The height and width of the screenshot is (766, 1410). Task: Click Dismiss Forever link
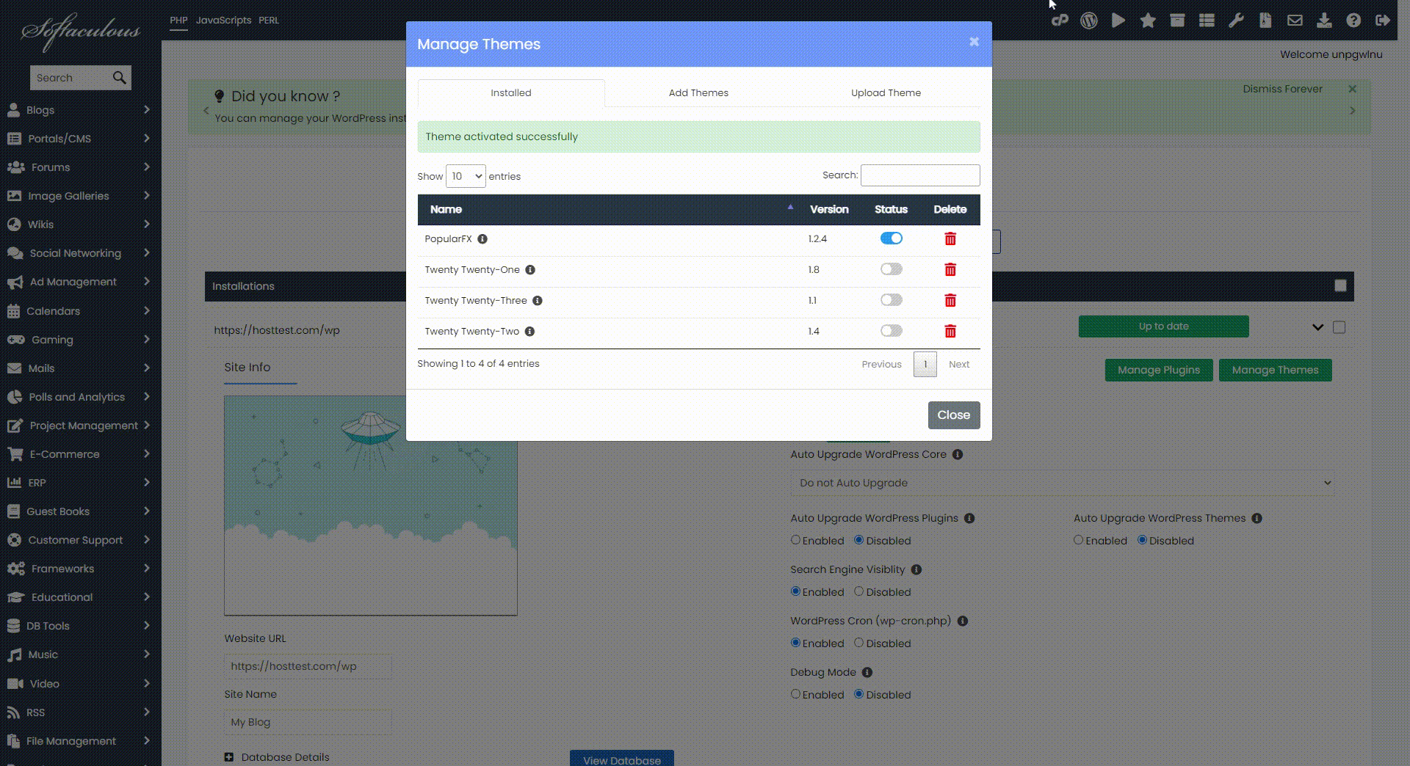click(x=1282, y=89)
